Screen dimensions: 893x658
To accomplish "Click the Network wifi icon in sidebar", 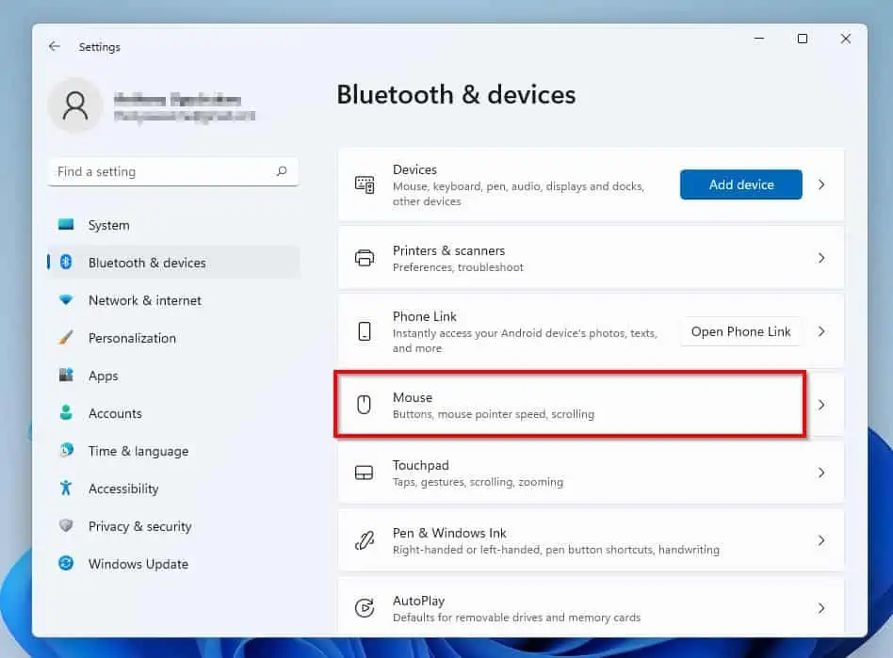I will (x=66, y=299).
